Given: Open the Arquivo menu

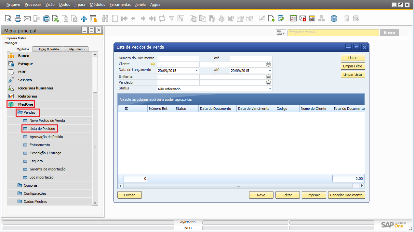Looking at the screenshot, I should [x=13, y=5].
